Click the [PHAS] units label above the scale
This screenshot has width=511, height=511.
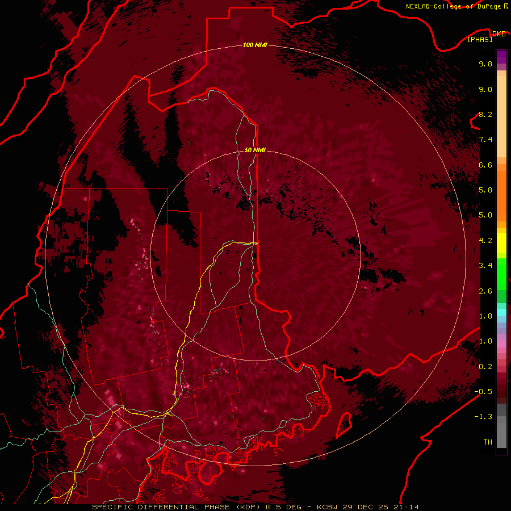coord(480,39)
